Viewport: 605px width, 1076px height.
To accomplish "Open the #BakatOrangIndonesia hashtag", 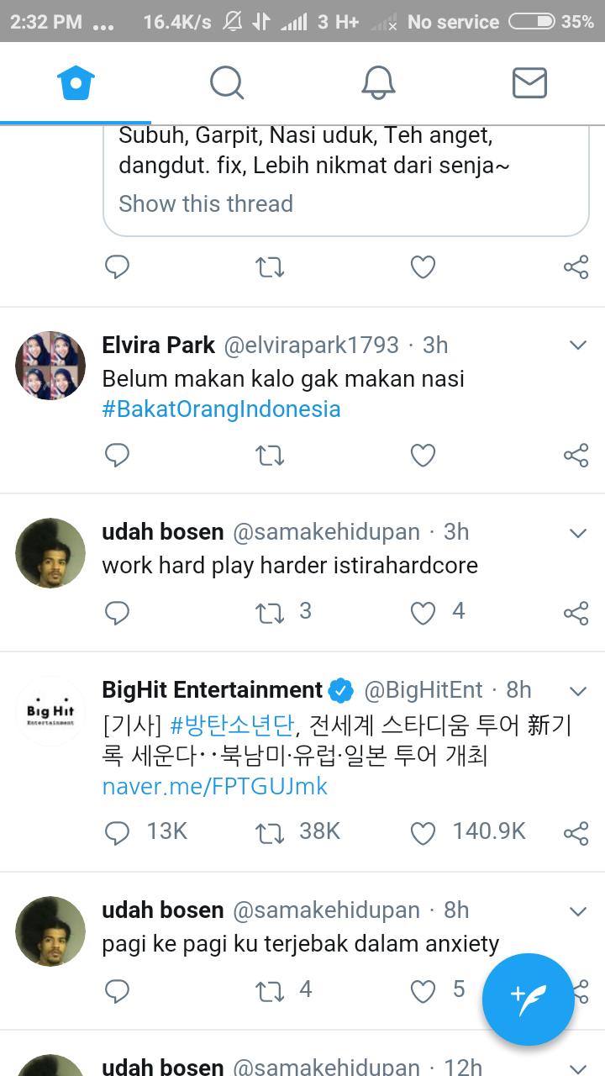I will [x=221, y=409].
